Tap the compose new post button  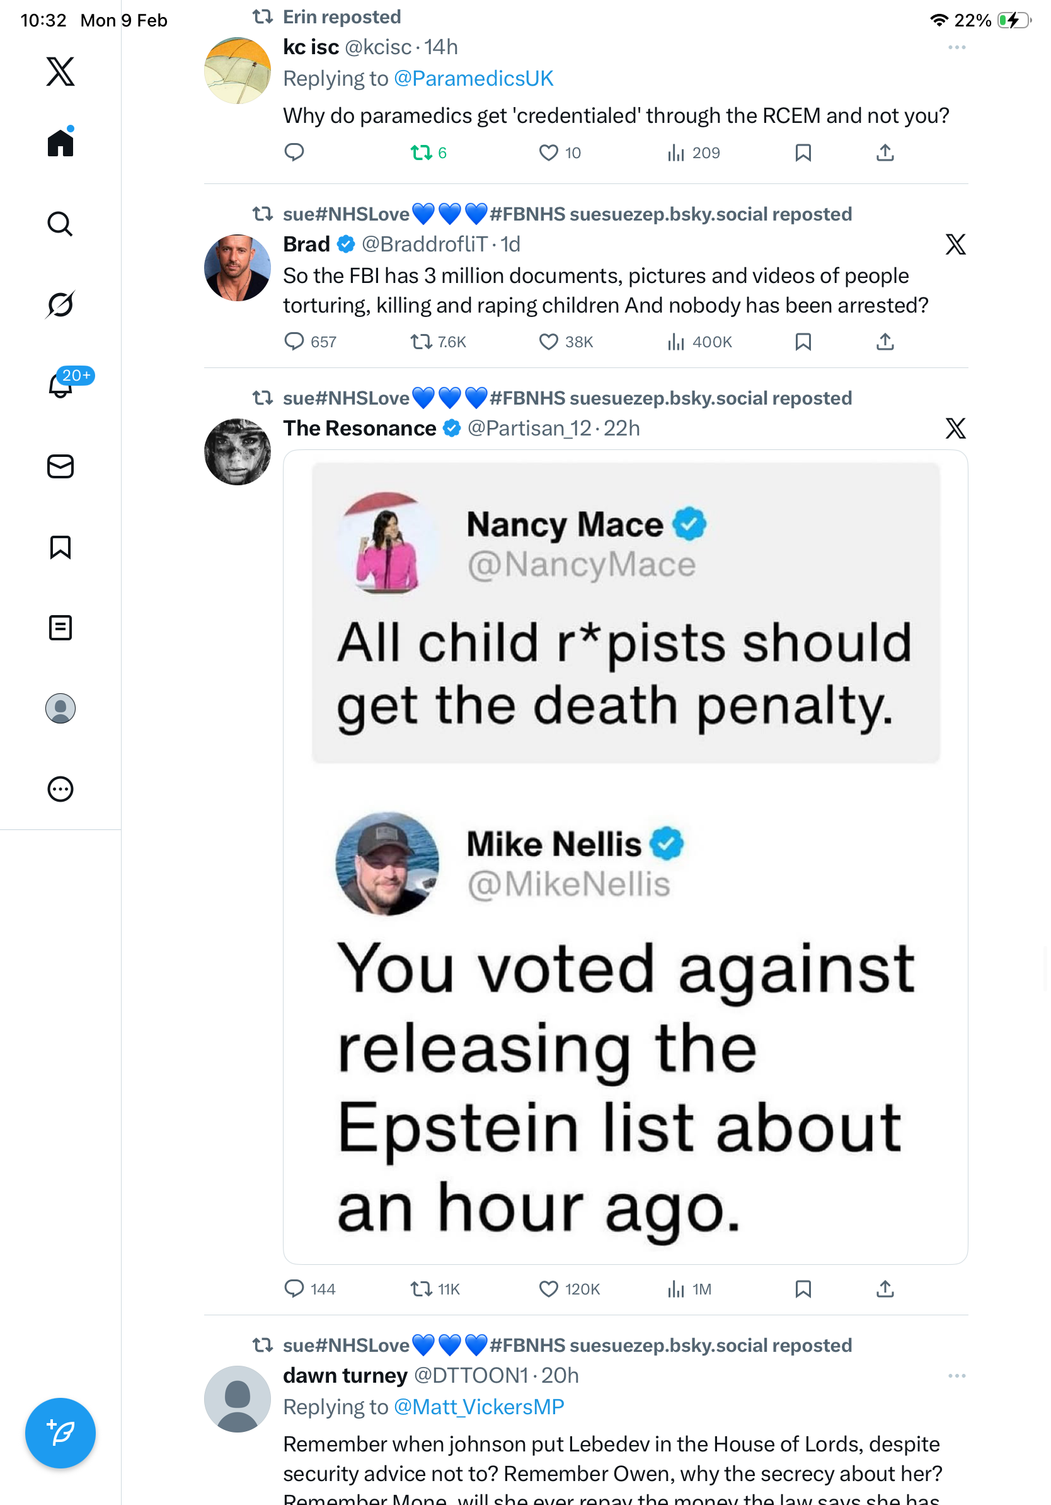pyautogui.click(x=60, y=1433)
